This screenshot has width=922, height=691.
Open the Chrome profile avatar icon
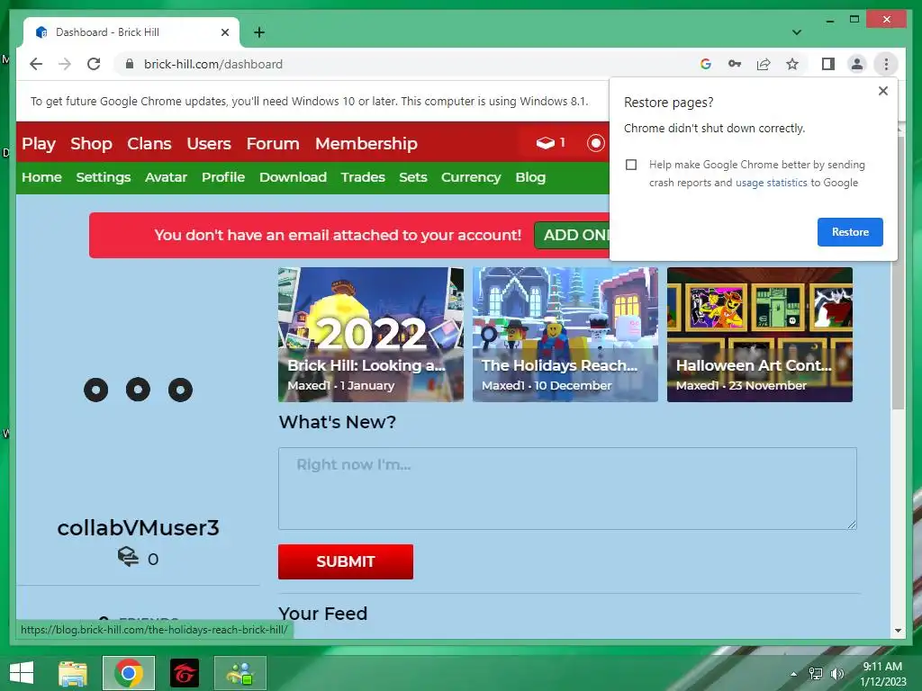click(x=857, y=64)
